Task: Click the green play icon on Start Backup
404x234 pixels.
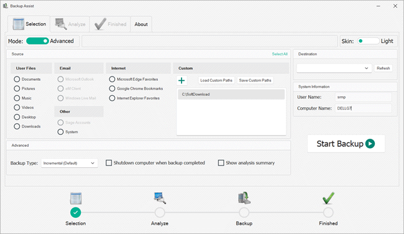Action: point(370,144)
